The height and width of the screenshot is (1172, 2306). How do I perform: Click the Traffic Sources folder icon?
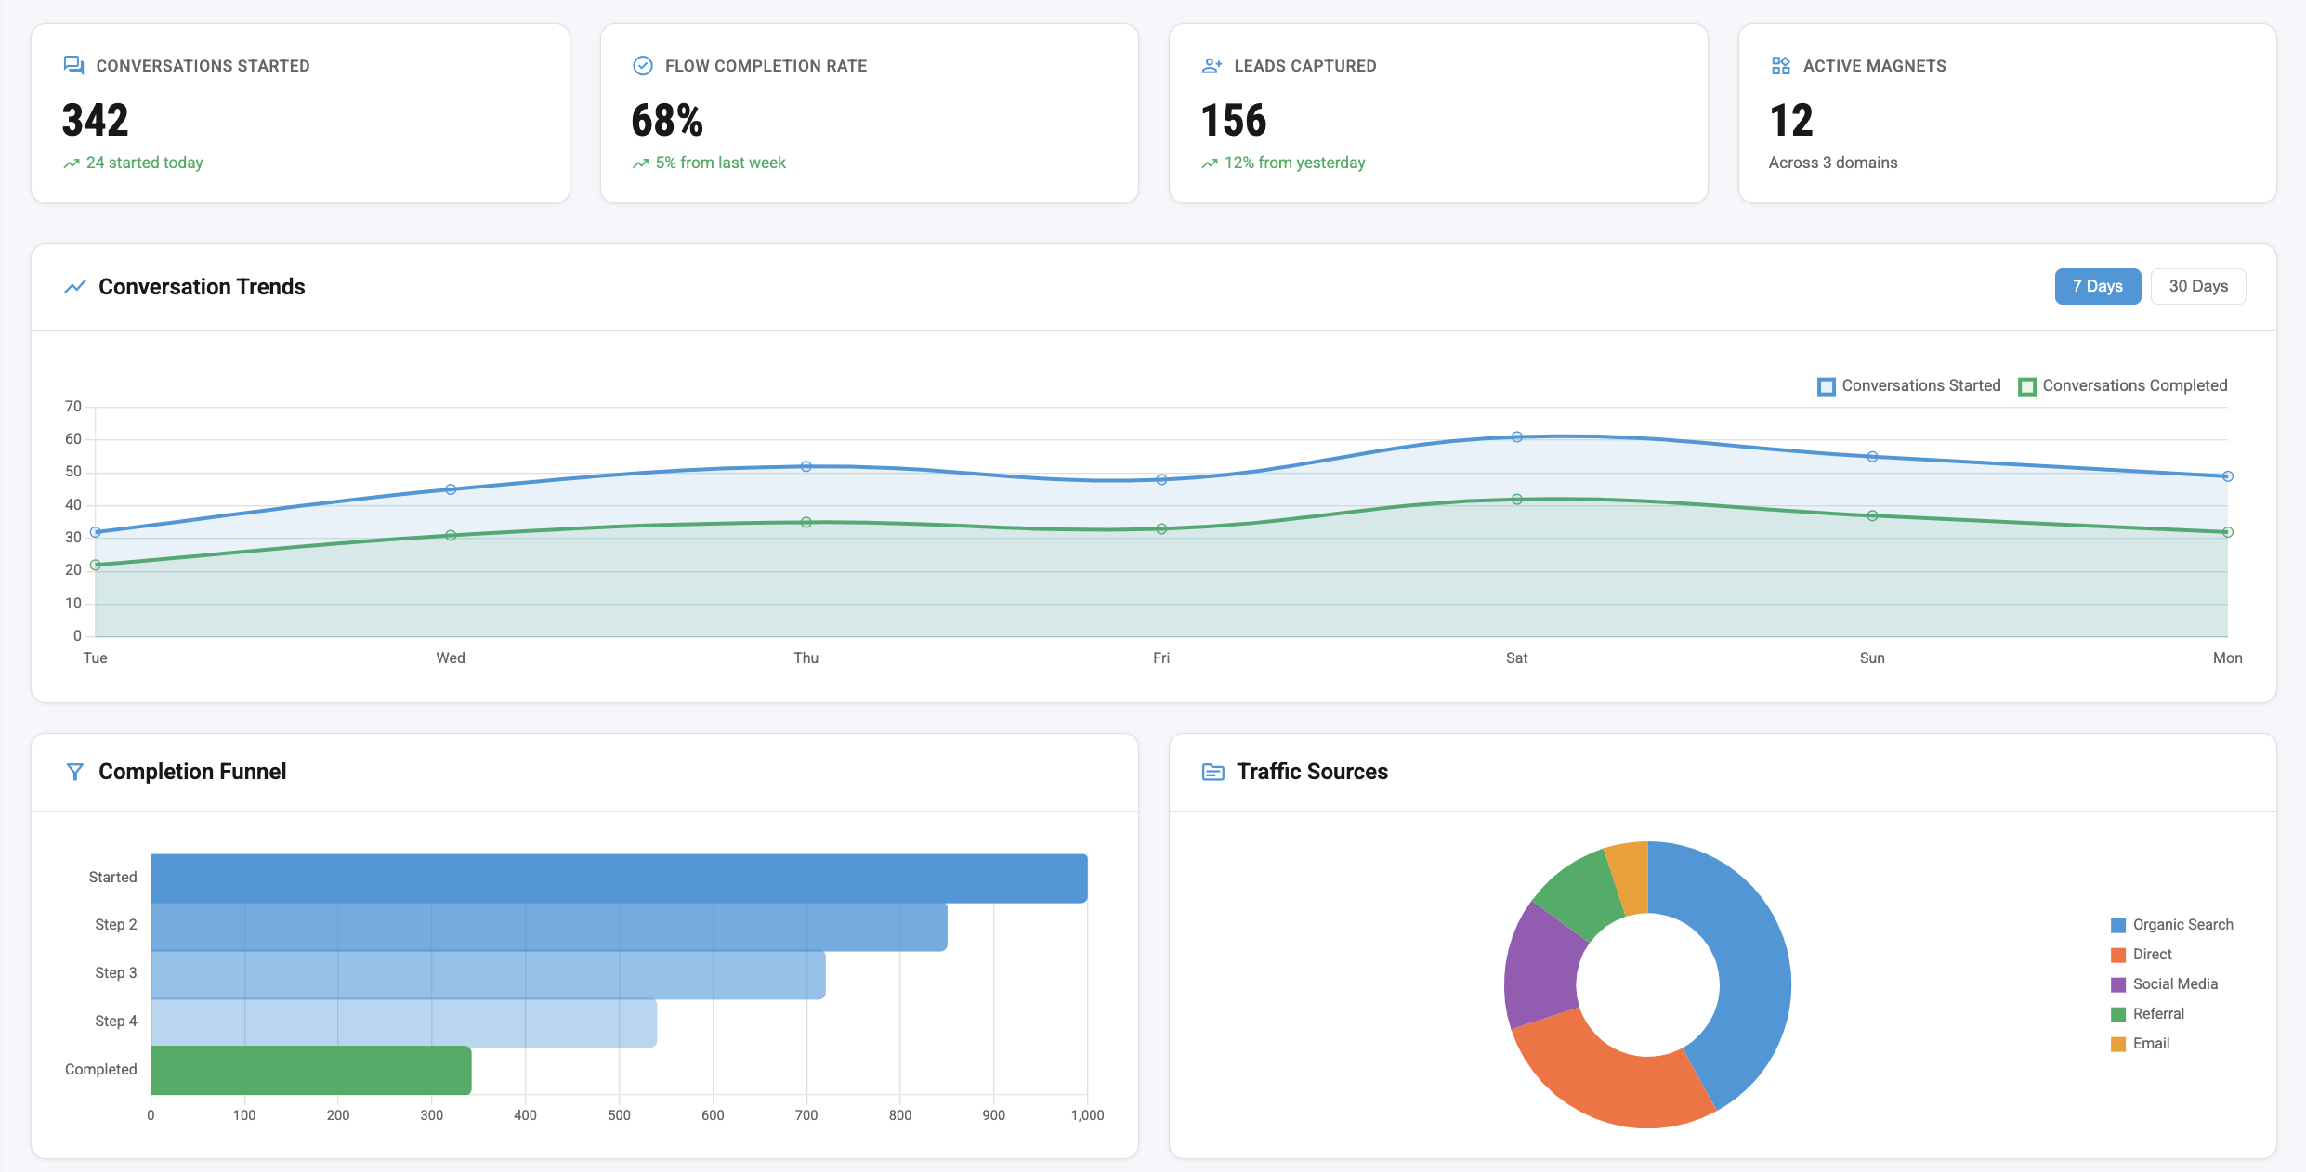(1212, 771)
